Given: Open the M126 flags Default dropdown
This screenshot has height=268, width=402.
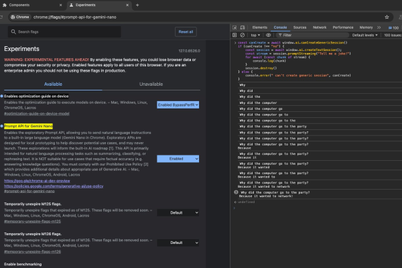Looking at the screenshot, I should (178, 243).
